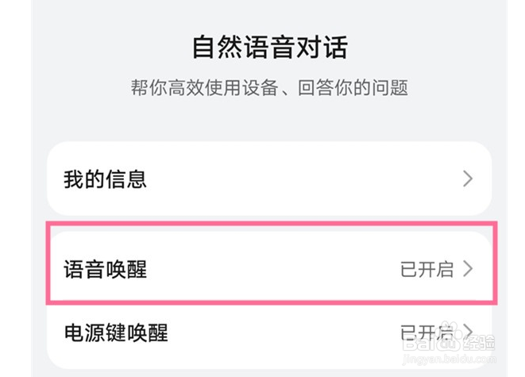Click the 自然语音对话 page title
The image size is (525, 377).
[x=269, y=48]
